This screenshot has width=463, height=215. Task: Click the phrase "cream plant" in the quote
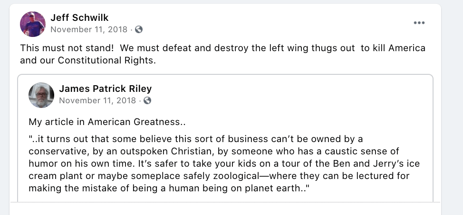point(54,176)
